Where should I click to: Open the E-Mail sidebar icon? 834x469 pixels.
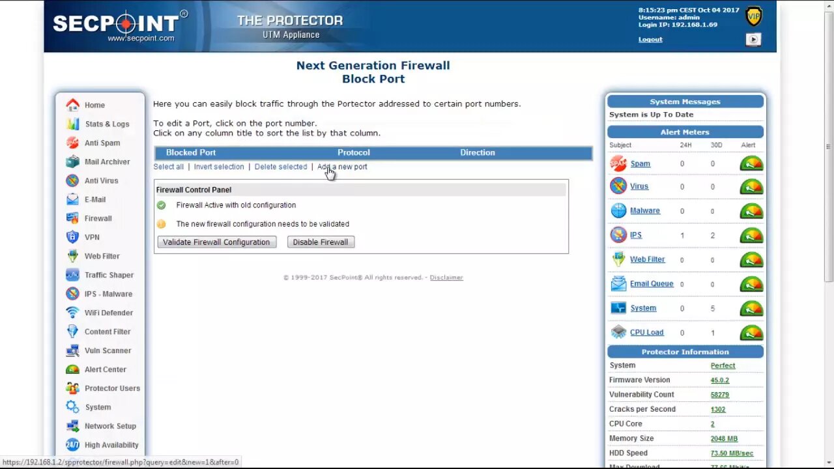72,199
